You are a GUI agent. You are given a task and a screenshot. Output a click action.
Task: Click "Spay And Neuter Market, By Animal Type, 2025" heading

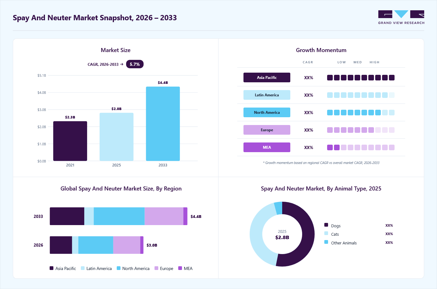321,189
